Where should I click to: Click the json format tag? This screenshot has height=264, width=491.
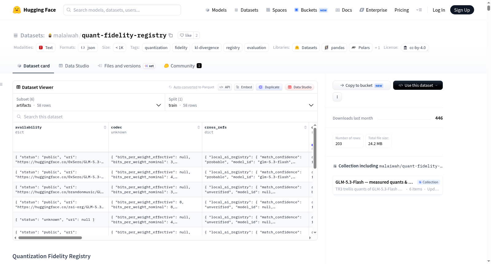coord(88,48)
